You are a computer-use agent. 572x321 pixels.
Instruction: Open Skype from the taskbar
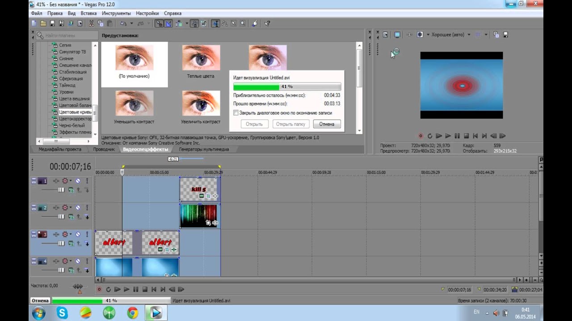[x=62, y=313]
